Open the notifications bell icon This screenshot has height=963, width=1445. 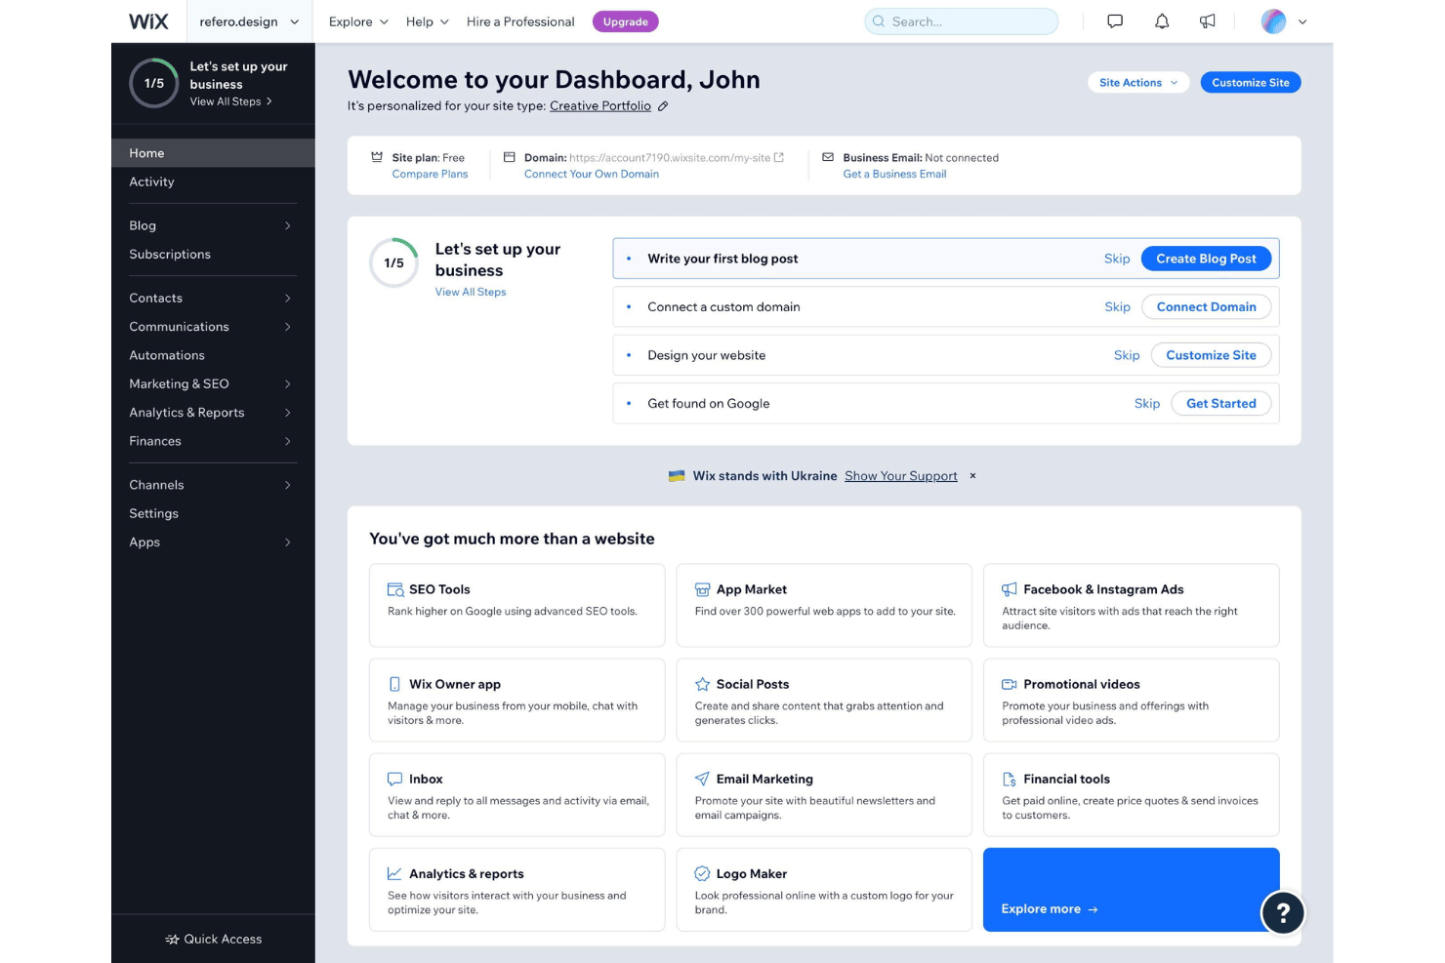1162,21
